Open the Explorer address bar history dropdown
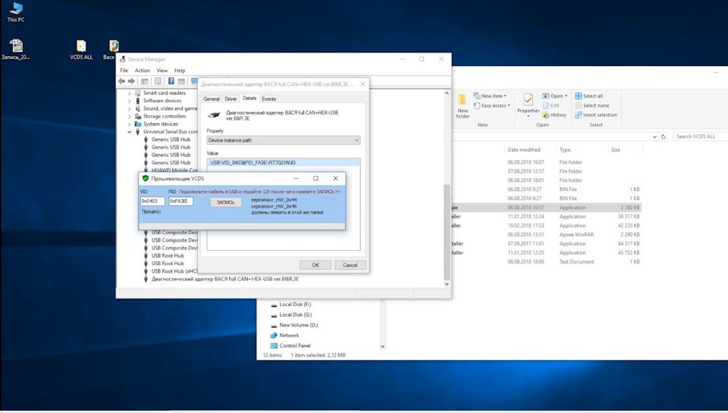Screen dimensions: 728x413 pyautogui.click(x=654, y=137)
